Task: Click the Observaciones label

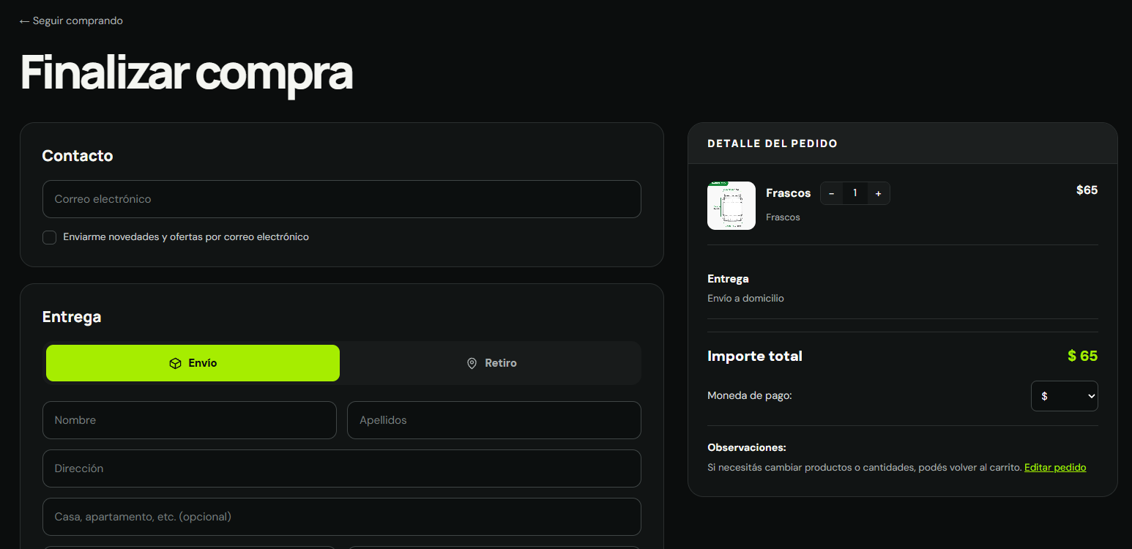Action: point(747,447)
